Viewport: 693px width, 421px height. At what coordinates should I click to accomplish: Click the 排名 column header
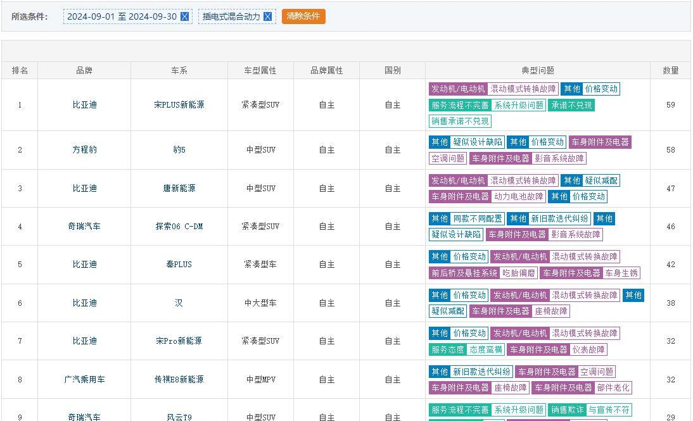(x=20, y=70)
